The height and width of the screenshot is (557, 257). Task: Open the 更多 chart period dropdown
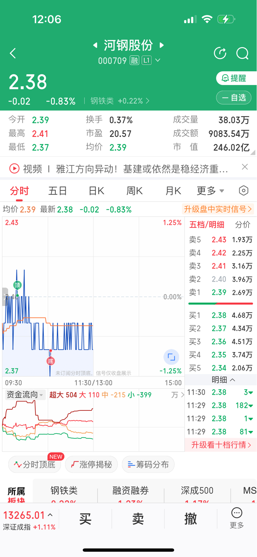point(211,191)
